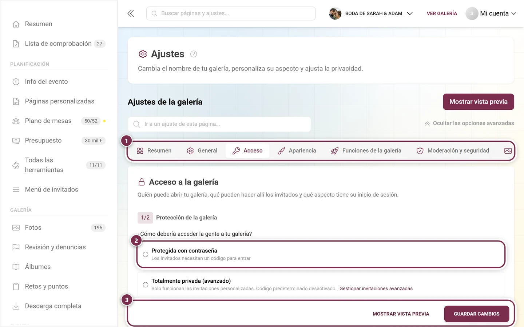Open the Gestionar invitaciones avanzadas link
524x327 pixels.
point(376,289)
